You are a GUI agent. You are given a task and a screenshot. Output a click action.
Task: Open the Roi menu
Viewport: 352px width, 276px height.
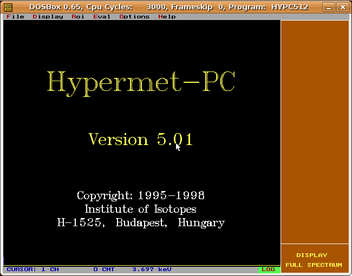[78, 17]
